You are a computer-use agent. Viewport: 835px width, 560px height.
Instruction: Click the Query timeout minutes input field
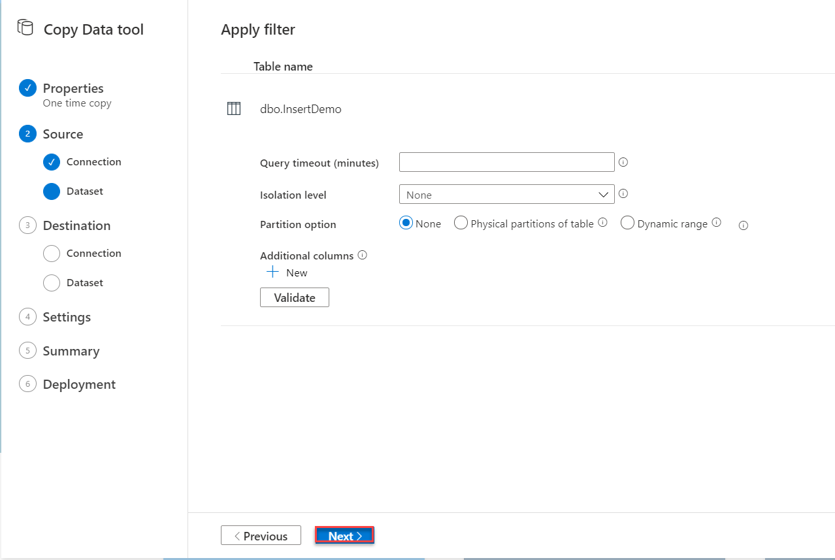click(506, 162)
